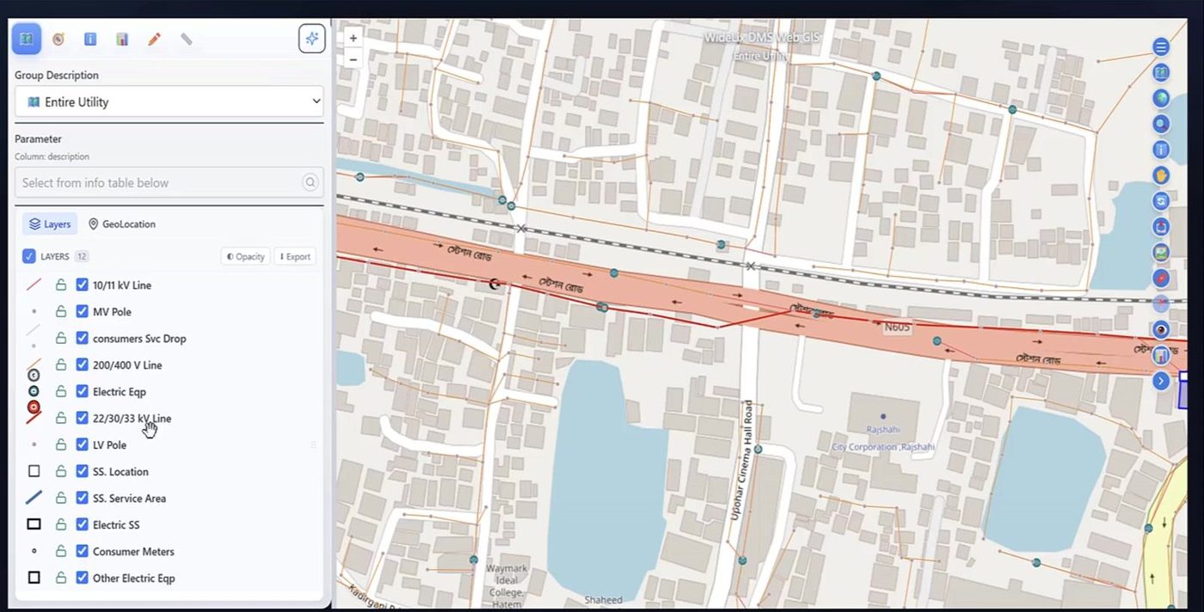Expand the chevron at bottom of right toolbar

coord(1161,380)
